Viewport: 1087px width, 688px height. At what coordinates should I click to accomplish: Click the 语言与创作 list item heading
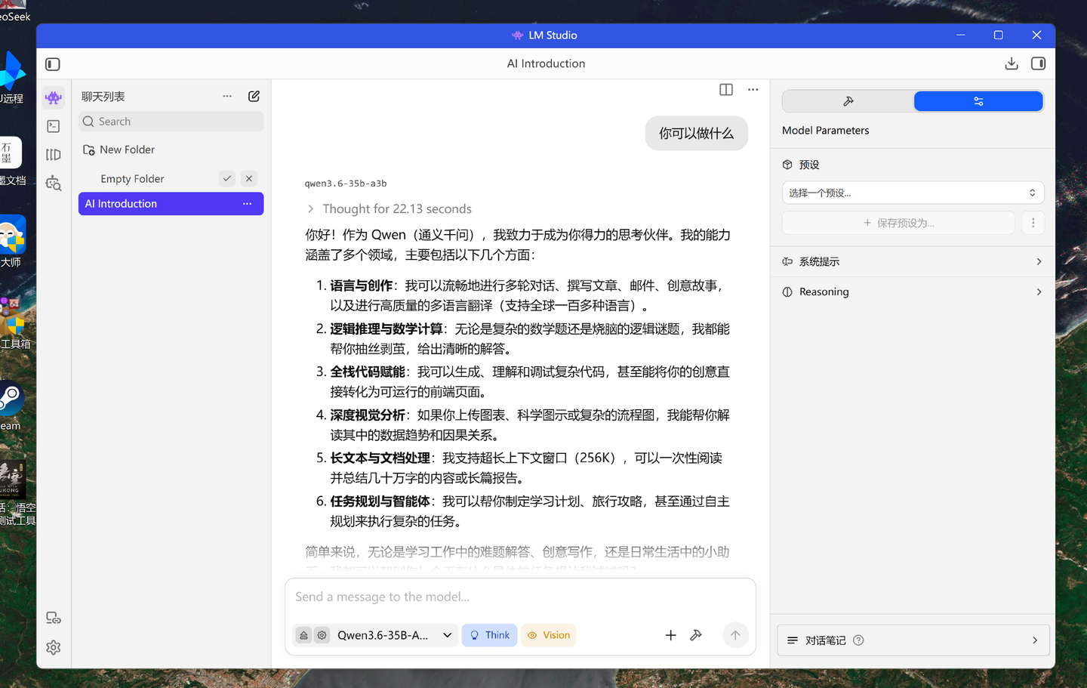[x=362, y=285]
